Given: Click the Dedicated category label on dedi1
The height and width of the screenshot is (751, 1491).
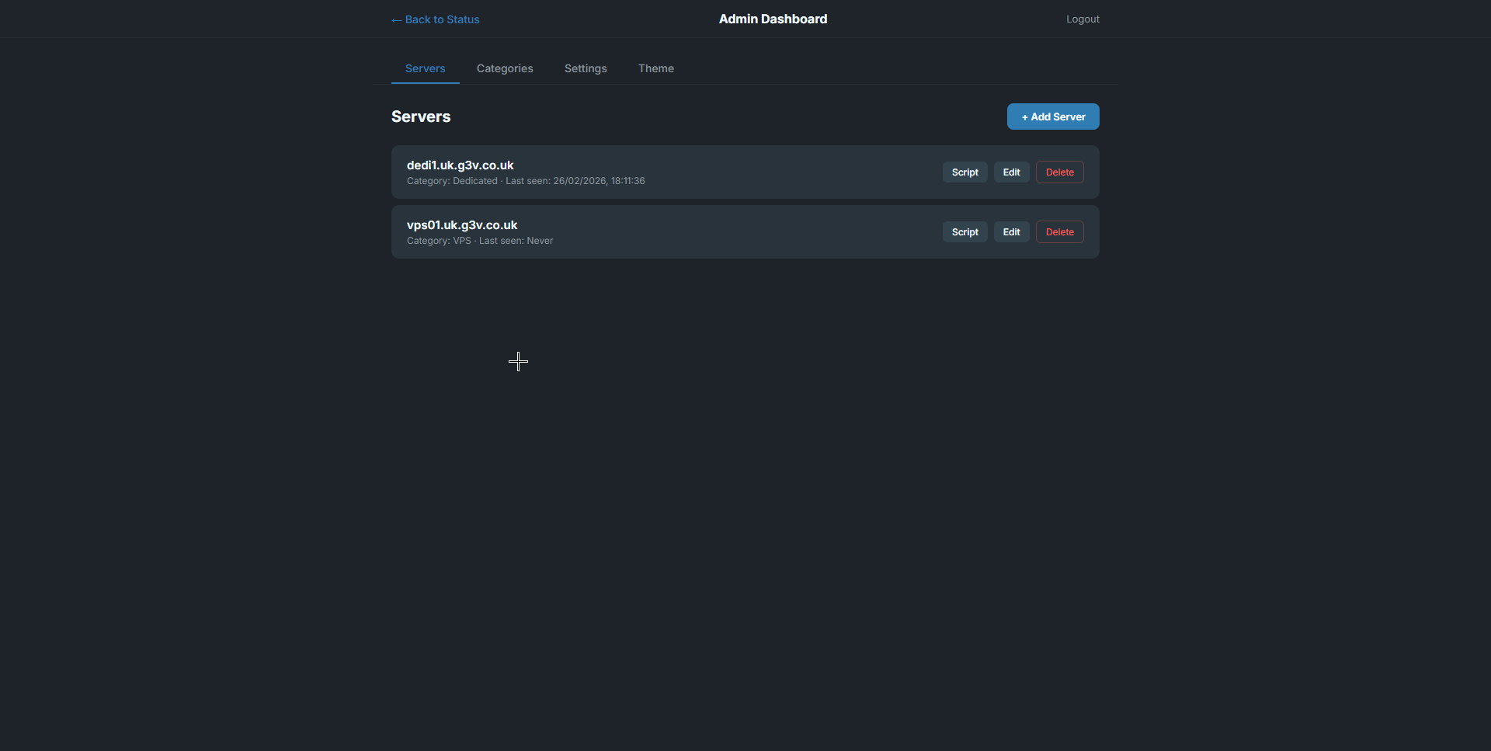Looking at the screenshot, I should (x=474, y=181).
